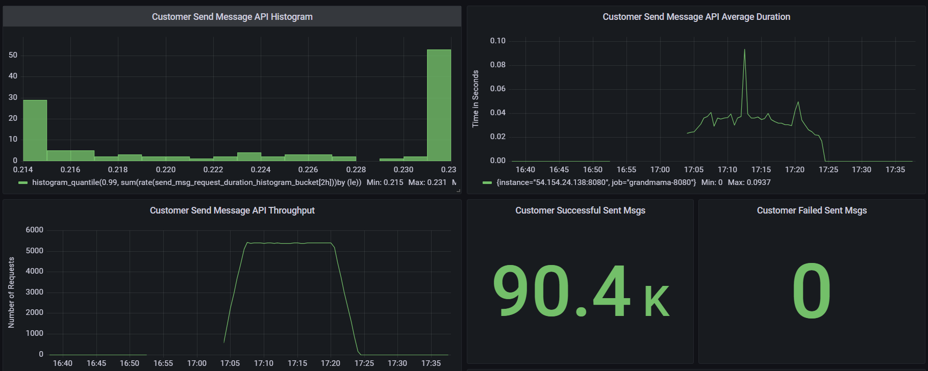928x371 pixels.
Task: Click the grandmama-8080 legend color swatch
Action: 487,182
